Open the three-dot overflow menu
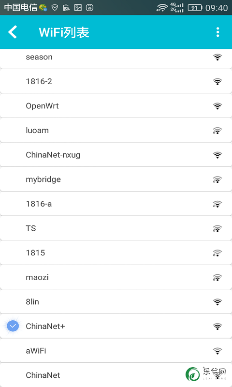 [217, 32]
